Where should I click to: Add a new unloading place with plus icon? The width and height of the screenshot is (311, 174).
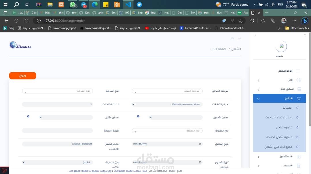[28, 116]
